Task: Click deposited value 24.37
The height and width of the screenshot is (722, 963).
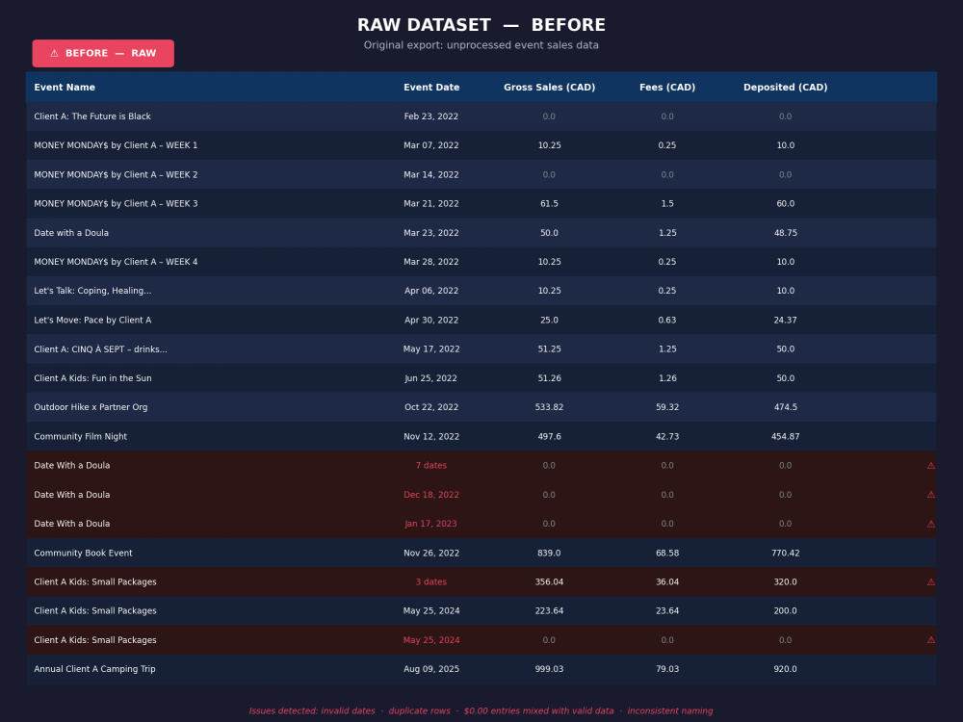Action: point(785,320)
